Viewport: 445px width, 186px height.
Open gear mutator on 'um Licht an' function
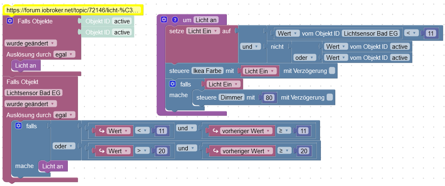pyautogui.click(x=164, y=20)
